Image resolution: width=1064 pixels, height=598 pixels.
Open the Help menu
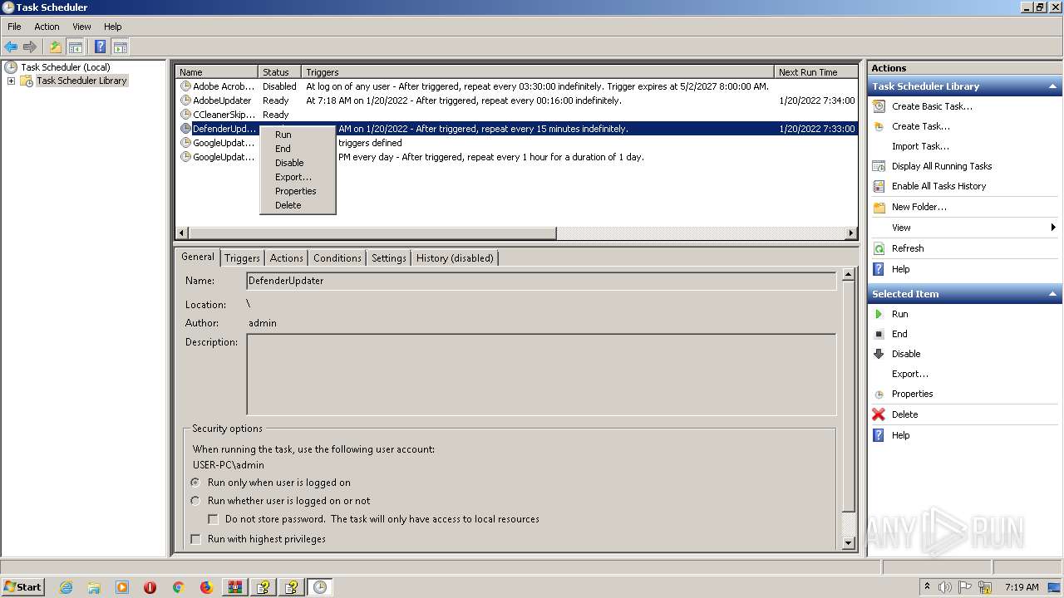click(113, 27)
